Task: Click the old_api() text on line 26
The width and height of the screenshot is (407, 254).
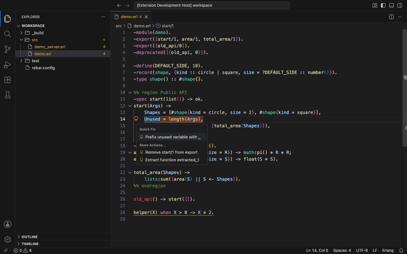Action: (x=146, y=199)
